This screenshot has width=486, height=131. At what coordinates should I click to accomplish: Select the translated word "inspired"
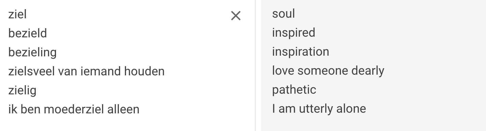click(x=294, y=33)
